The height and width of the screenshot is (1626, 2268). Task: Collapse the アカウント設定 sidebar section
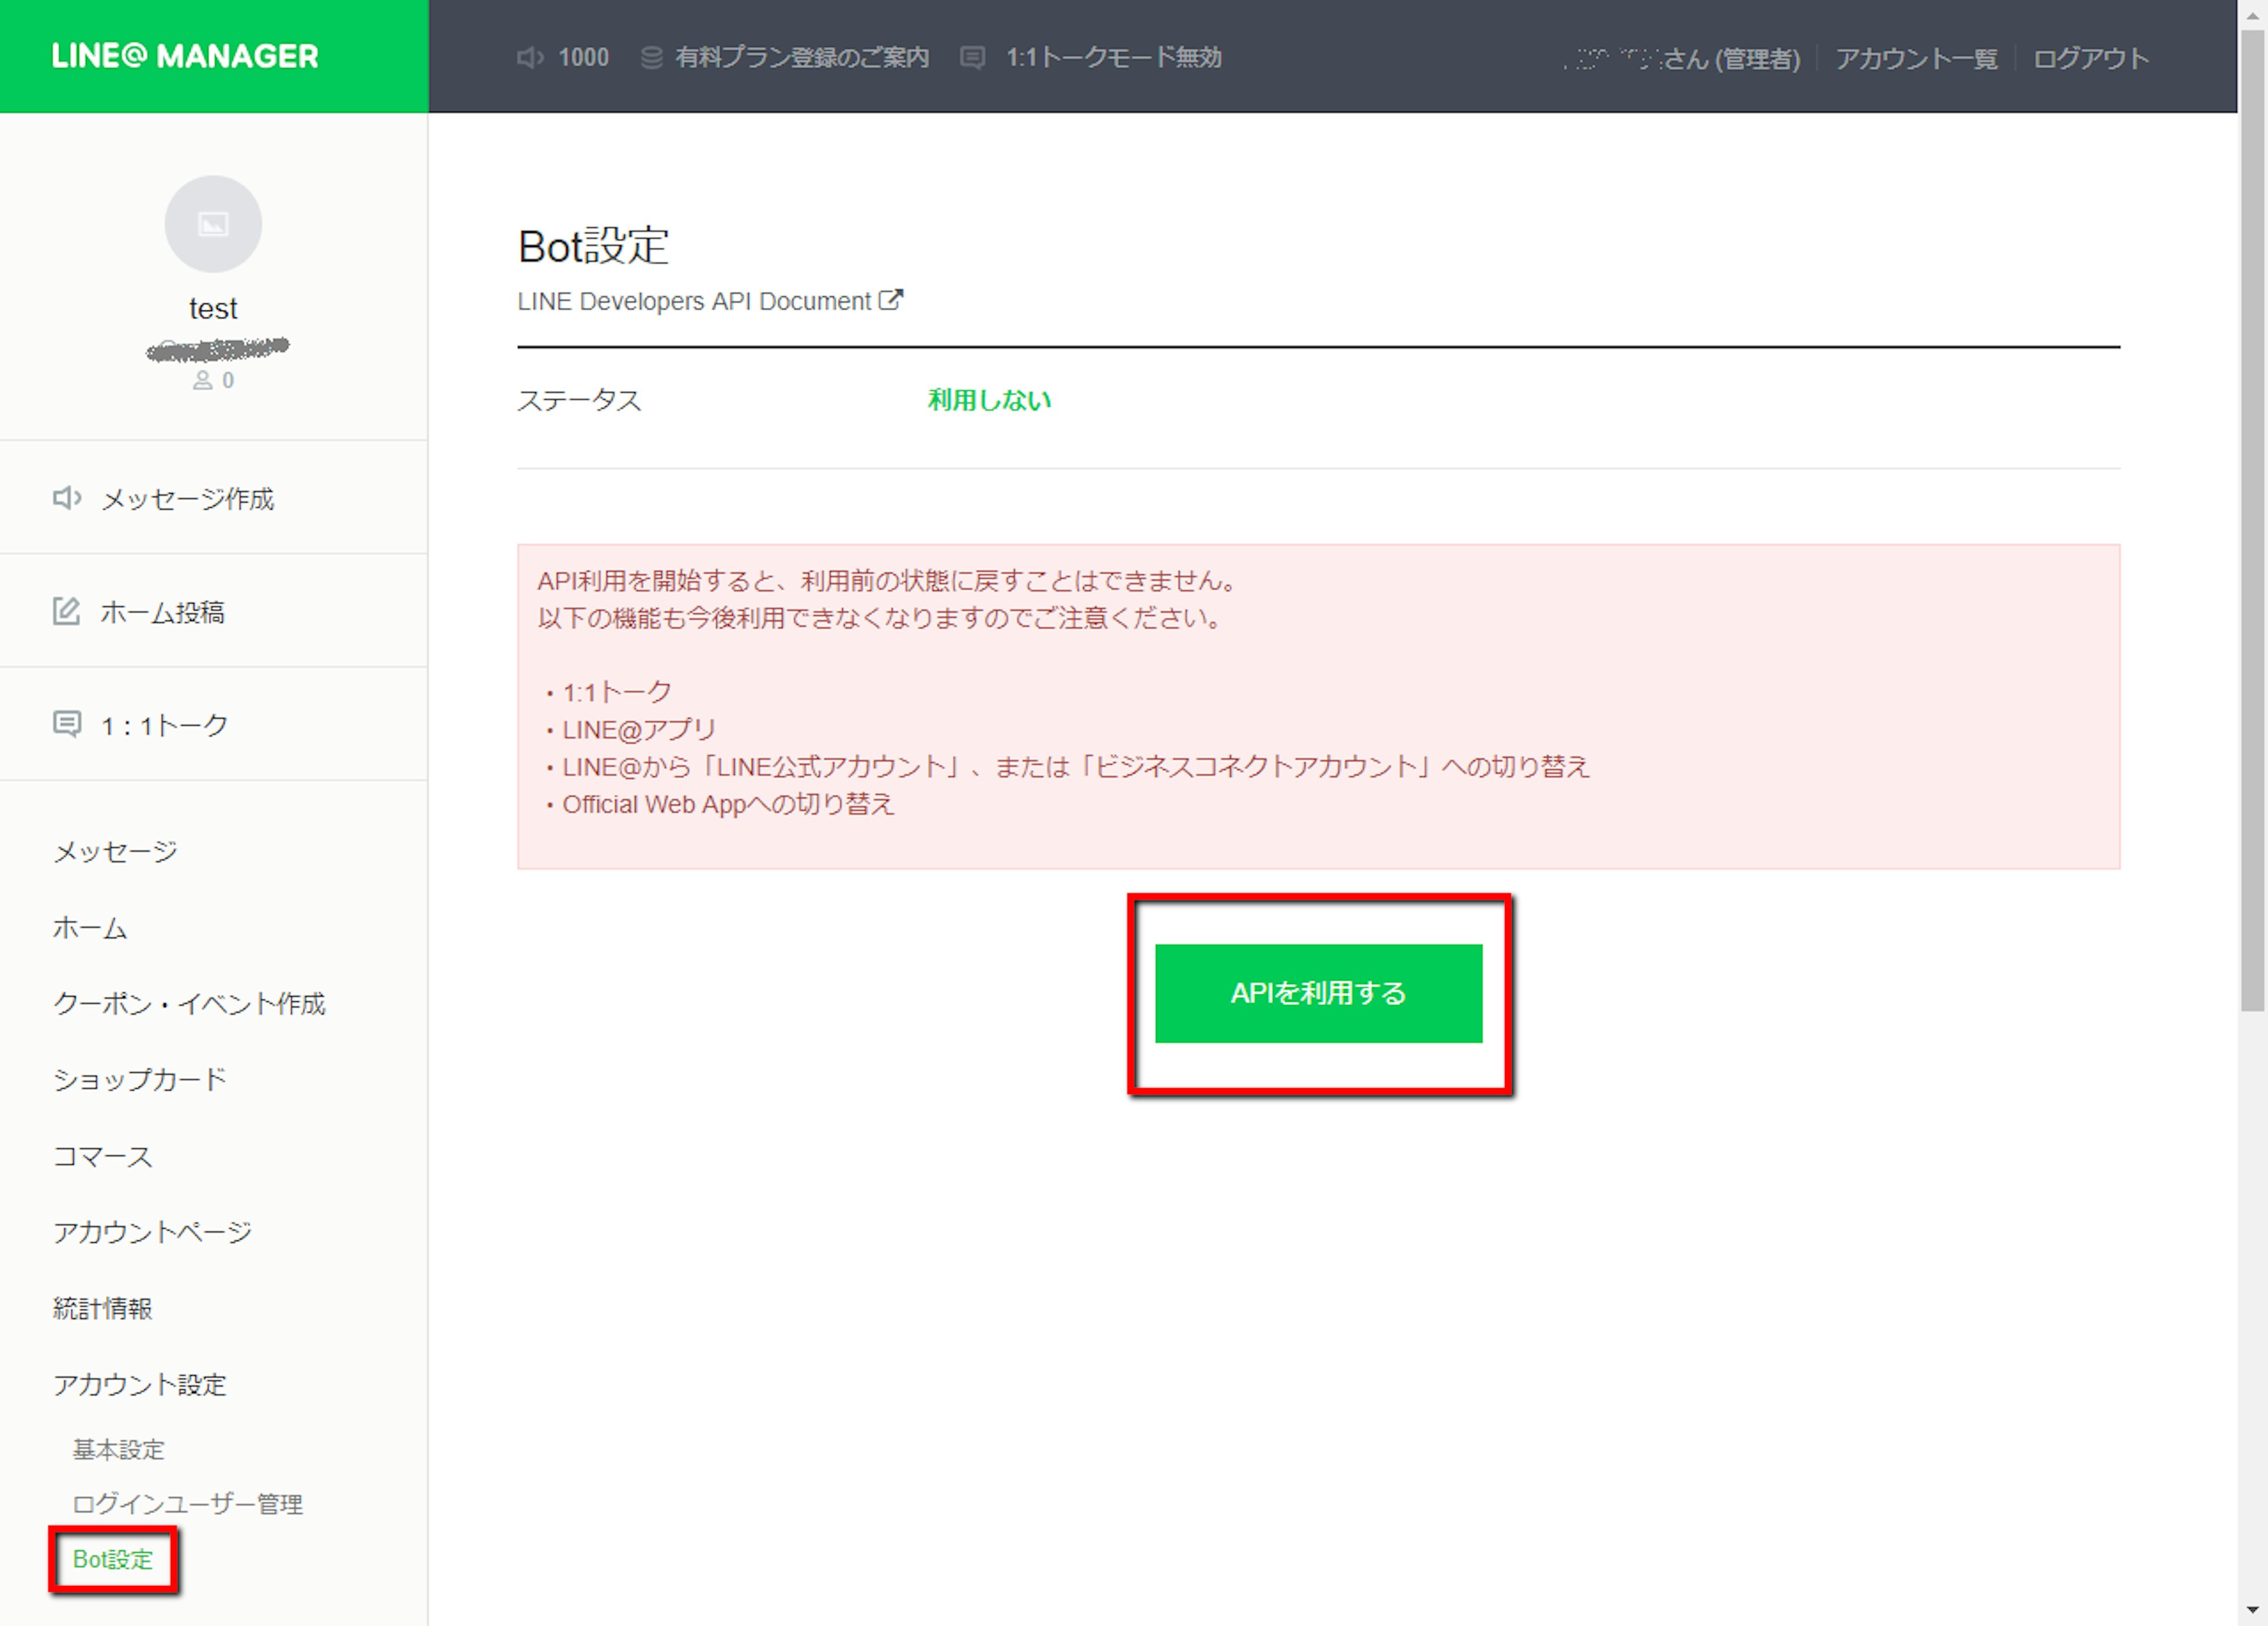pos(140,1384)
